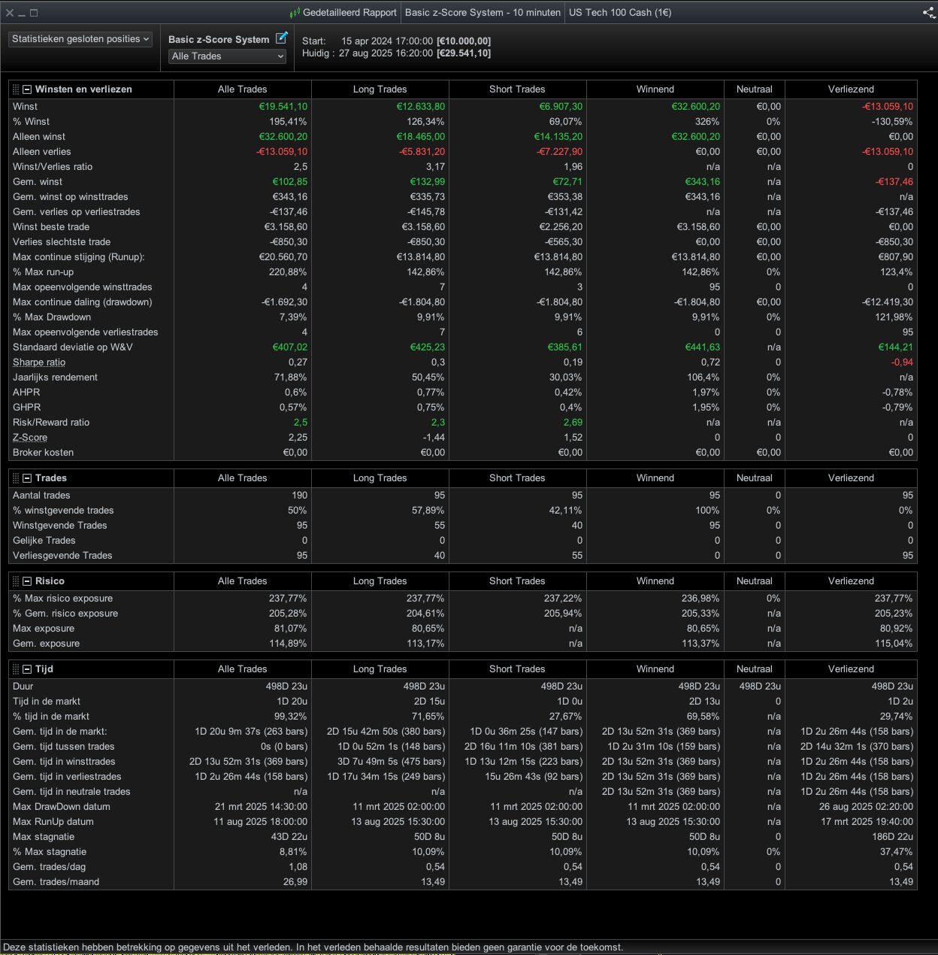Image resolution: width=938 pixels, height=955 pixels.
Task: Collapse the Risico section
Action: click(27, 581)
